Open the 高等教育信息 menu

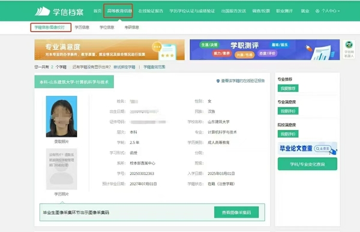click(x=119, y=11)
